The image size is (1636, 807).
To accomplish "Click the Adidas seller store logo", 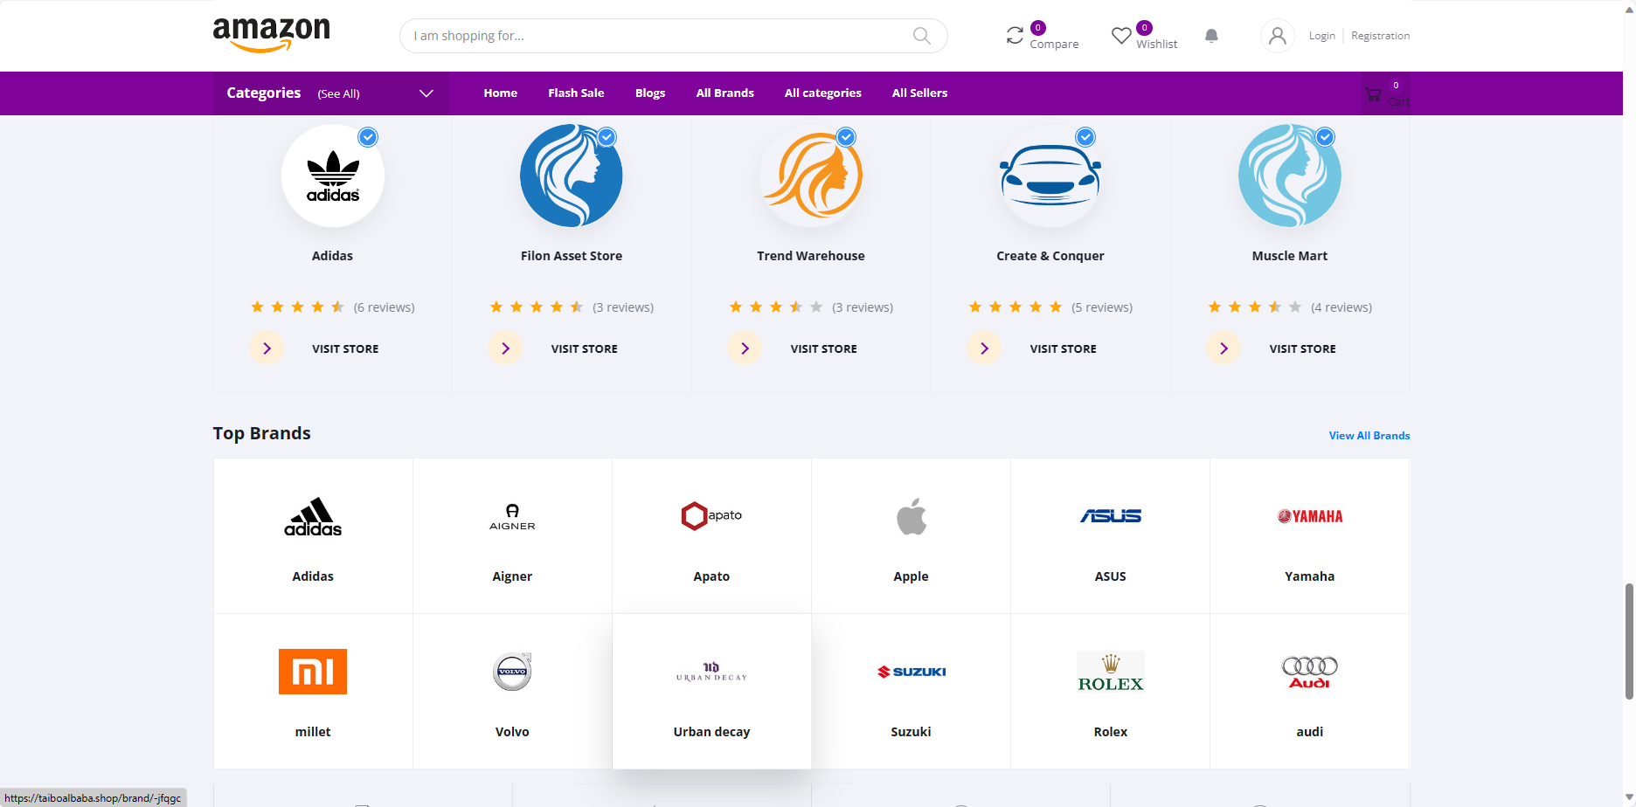I will (x=333, y=176).
